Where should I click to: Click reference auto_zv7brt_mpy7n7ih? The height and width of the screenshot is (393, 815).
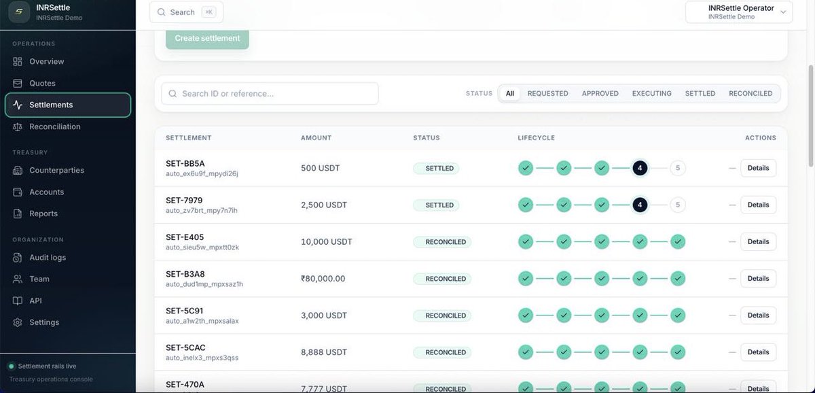pos(202,211)
